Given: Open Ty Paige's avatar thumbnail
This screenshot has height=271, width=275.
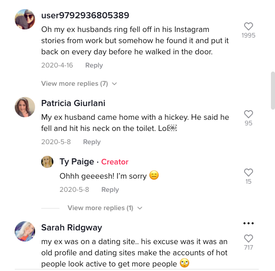Looking at the screenshot, I should coord(47,162).
